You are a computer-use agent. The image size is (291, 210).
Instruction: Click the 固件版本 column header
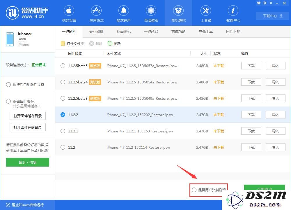pyautogui.click(x=75, y=54)
